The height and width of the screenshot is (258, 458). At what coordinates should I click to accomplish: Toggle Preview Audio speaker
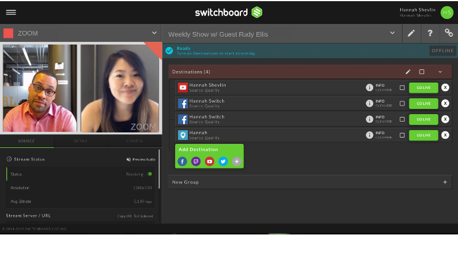pyautogui.click(x=128, y=159)
